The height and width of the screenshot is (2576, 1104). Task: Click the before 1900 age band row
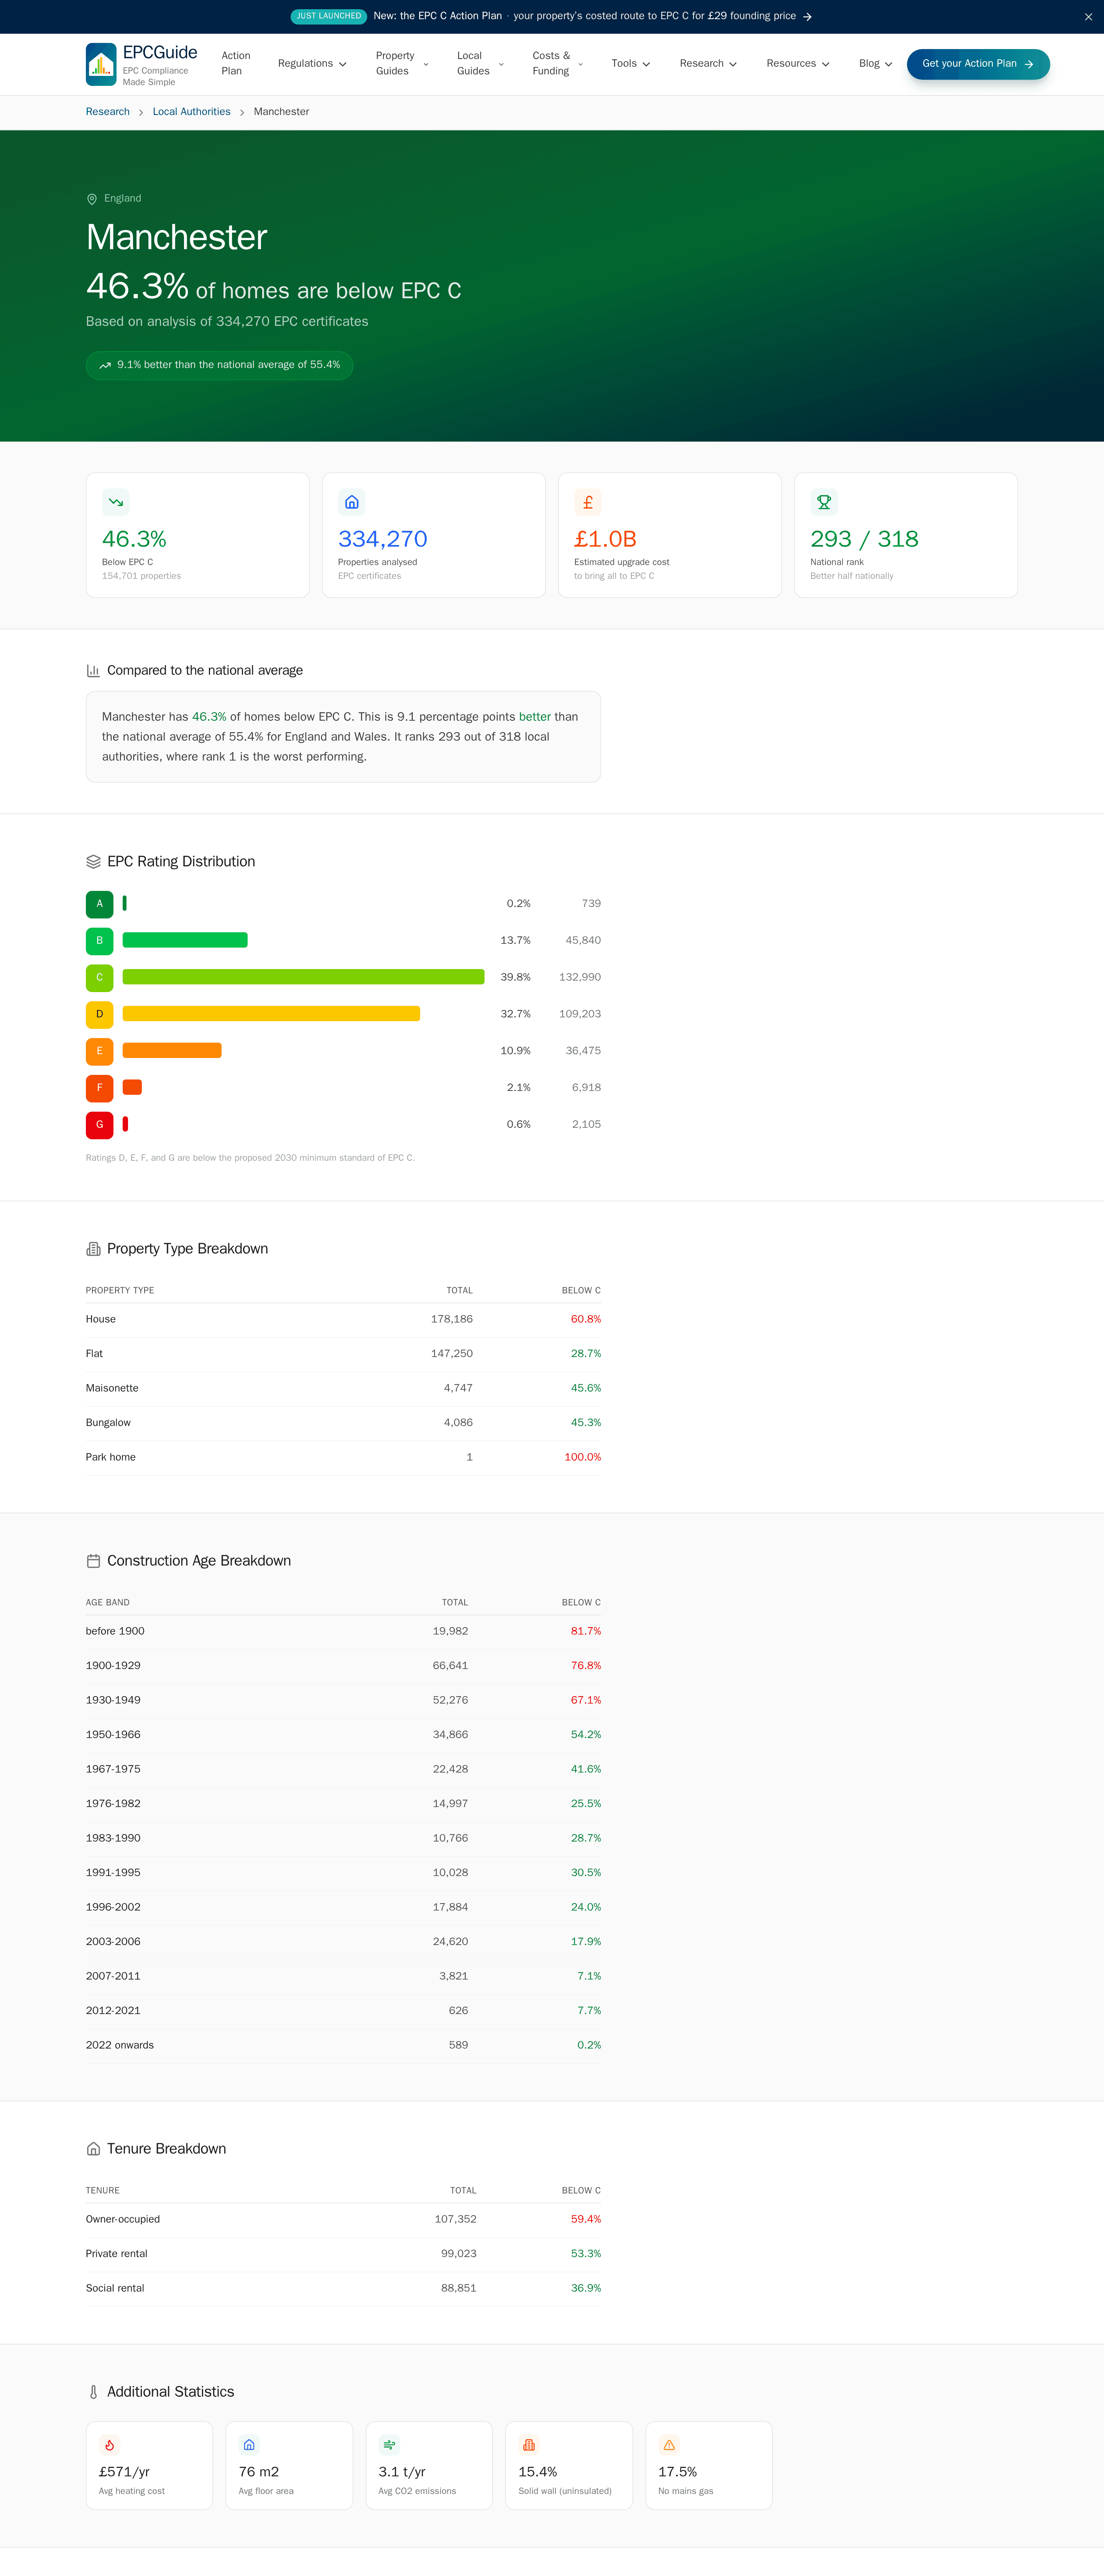[x=343, y=1632]
